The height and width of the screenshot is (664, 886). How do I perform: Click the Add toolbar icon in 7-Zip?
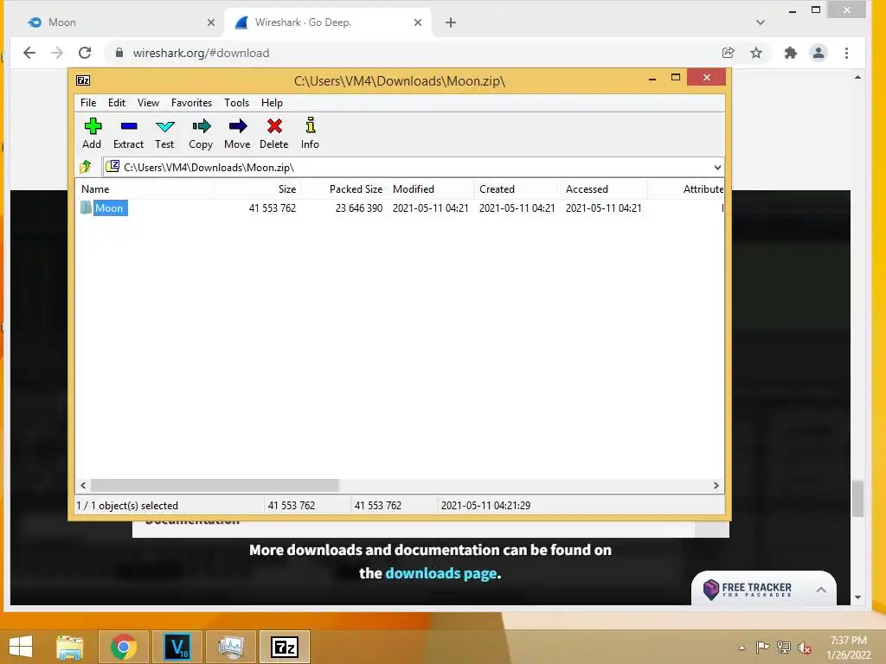pyautogui.click(x=92, y=126)
